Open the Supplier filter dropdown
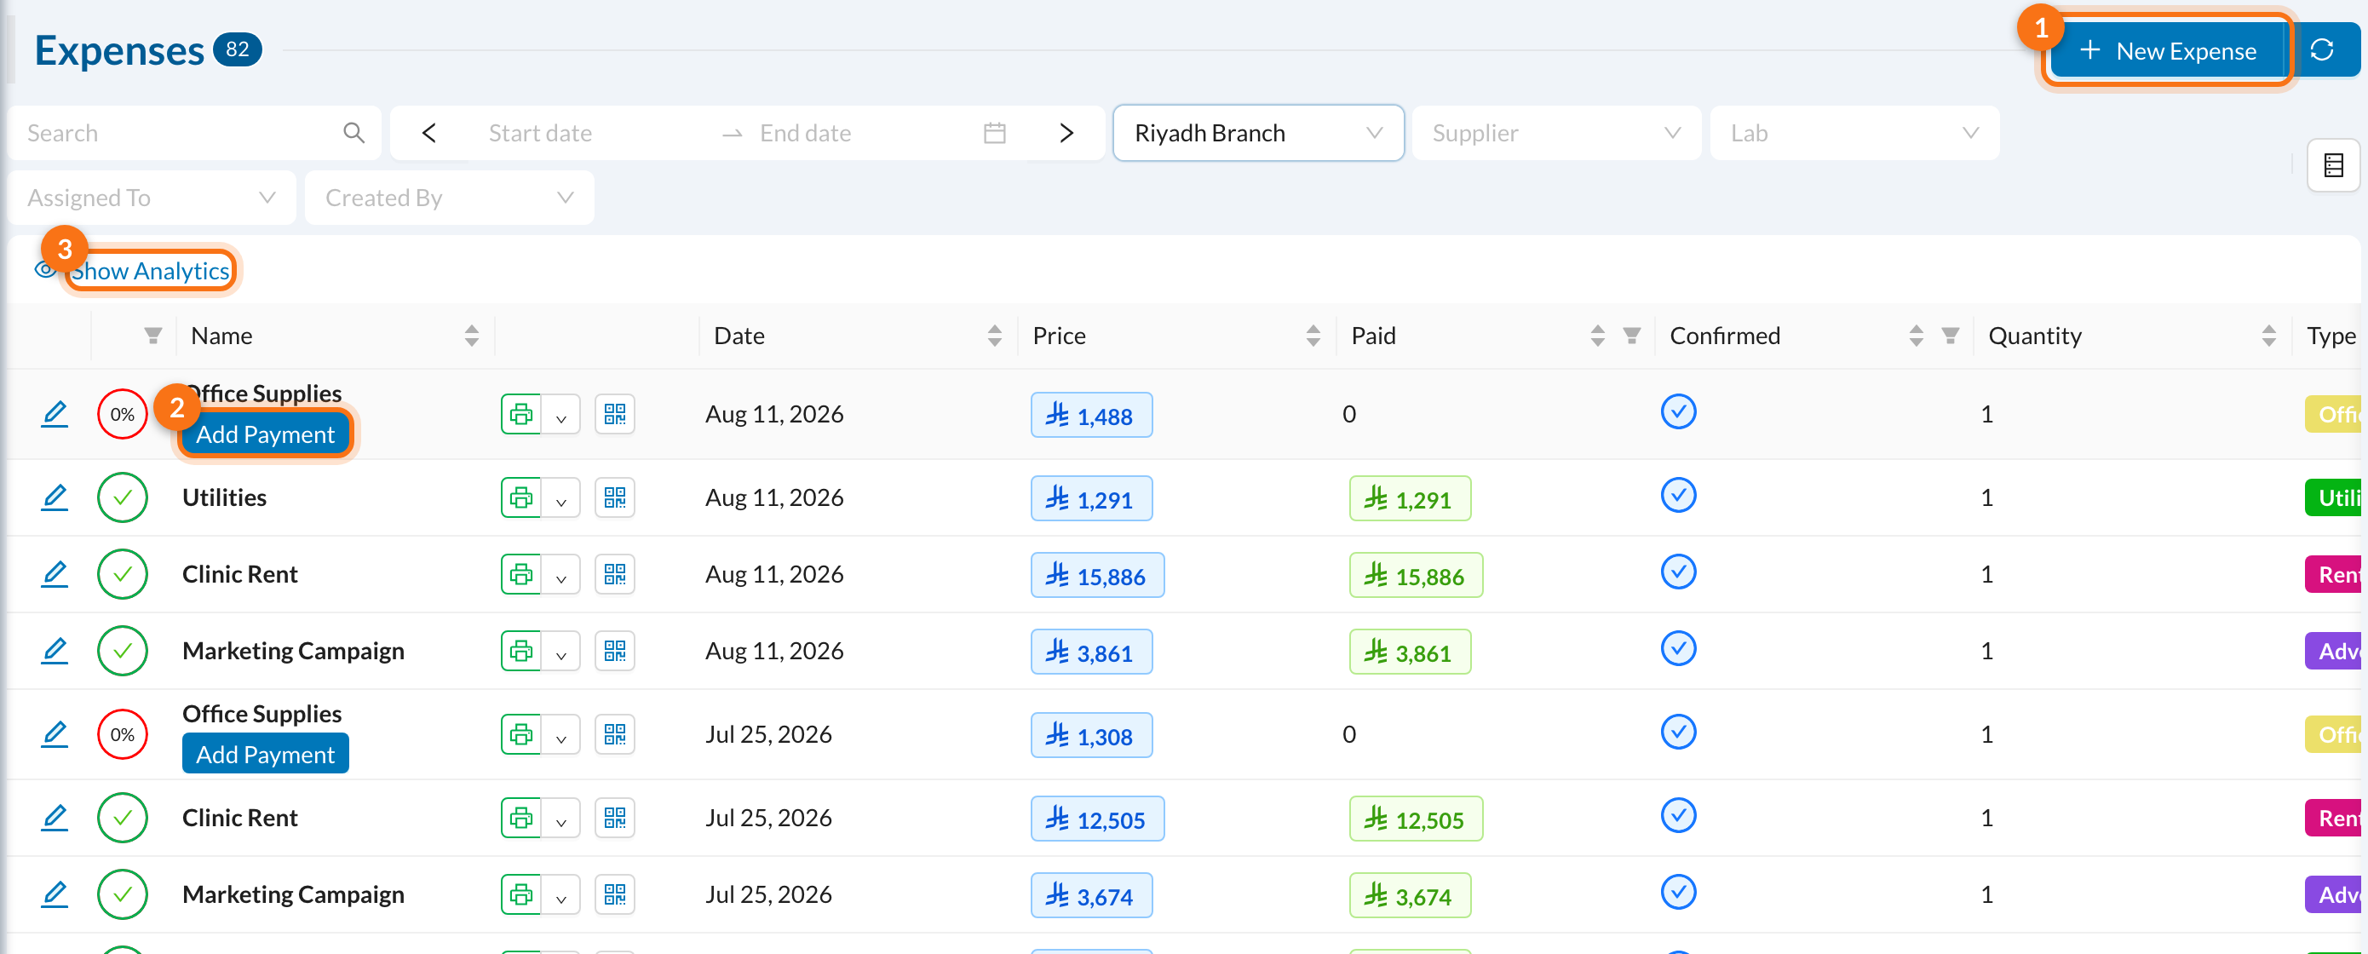Viewport: 2368px width, 954px height. (1556, 132)
